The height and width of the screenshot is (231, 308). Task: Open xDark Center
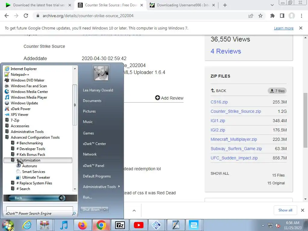click(94, 143)
